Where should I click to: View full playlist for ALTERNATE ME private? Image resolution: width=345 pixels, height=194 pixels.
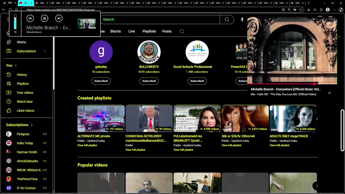[x=87, y=145]
